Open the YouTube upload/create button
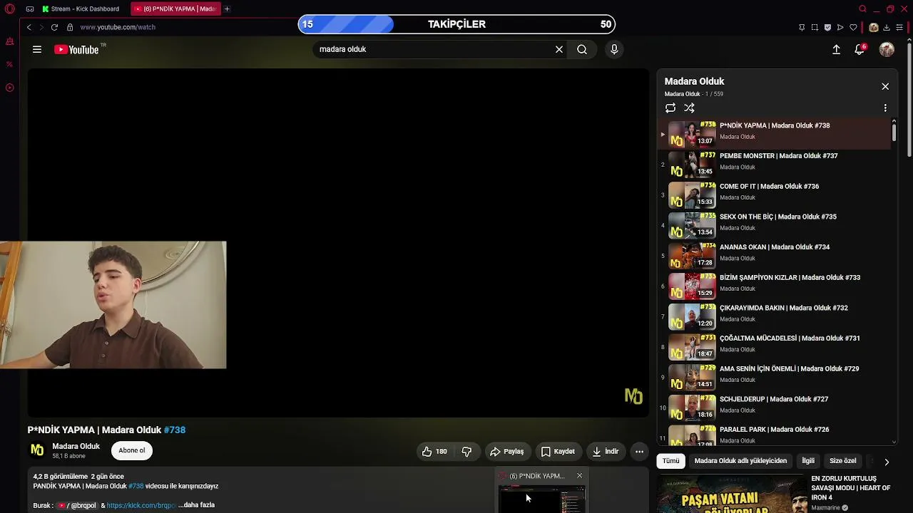Screen dimensions: 913x513 click(x=837, y=49)
